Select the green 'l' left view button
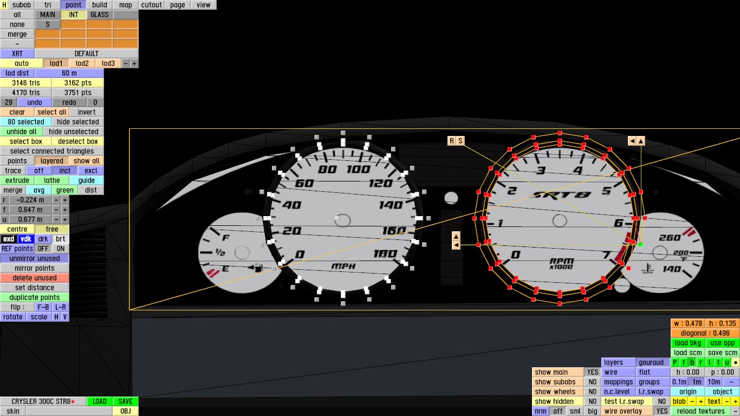This screenshot has height=416, width=740. point(710,362)
